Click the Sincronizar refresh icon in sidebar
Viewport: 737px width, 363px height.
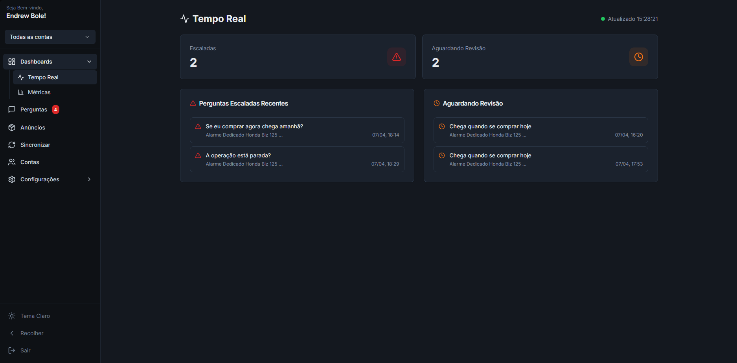click(12, 145)
